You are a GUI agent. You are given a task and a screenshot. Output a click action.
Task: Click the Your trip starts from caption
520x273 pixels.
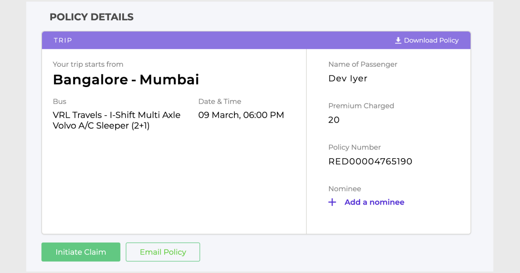click(88, 64)
